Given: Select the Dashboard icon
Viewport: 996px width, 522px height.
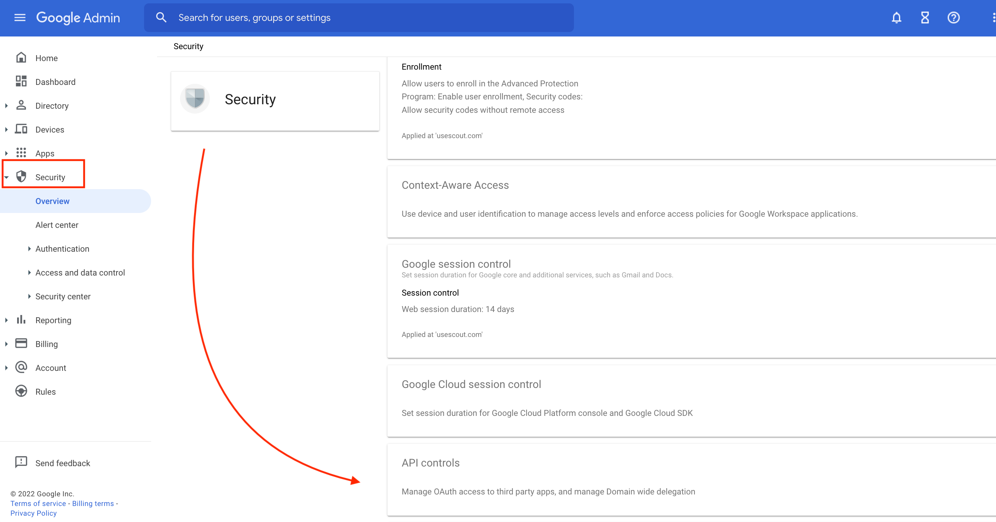Looking at the screenshot, I should pyautogui.click(x=21, y=81).
